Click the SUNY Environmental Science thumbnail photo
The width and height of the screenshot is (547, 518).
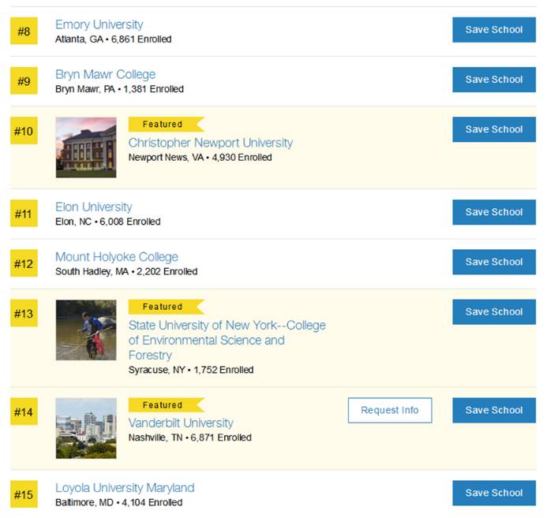click(x=86, y=330)
